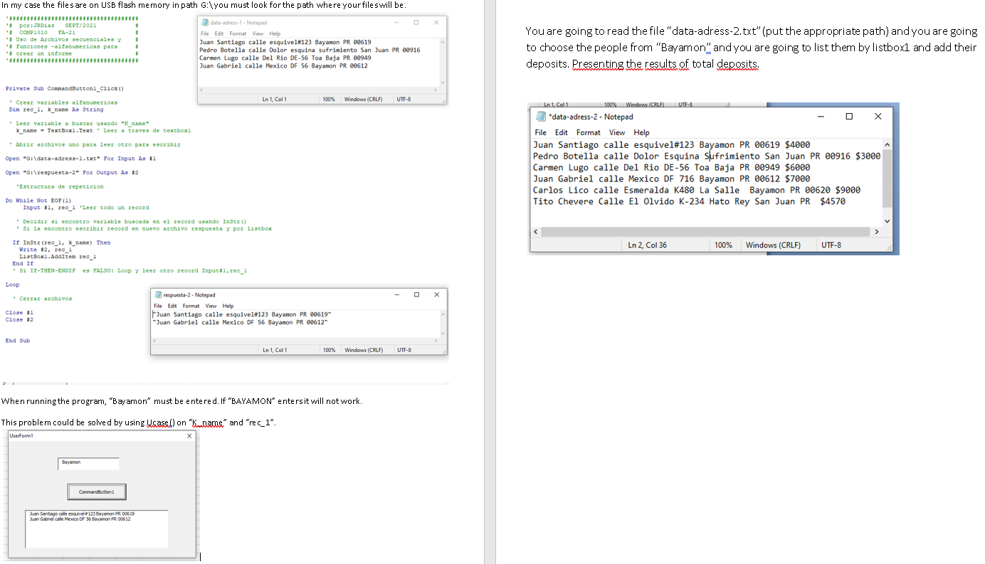Open the File menu in data-adress-2

540,132
